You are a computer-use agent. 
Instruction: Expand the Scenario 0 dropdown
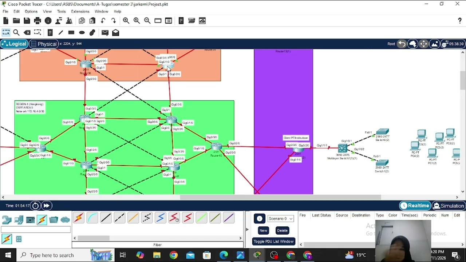281,219
